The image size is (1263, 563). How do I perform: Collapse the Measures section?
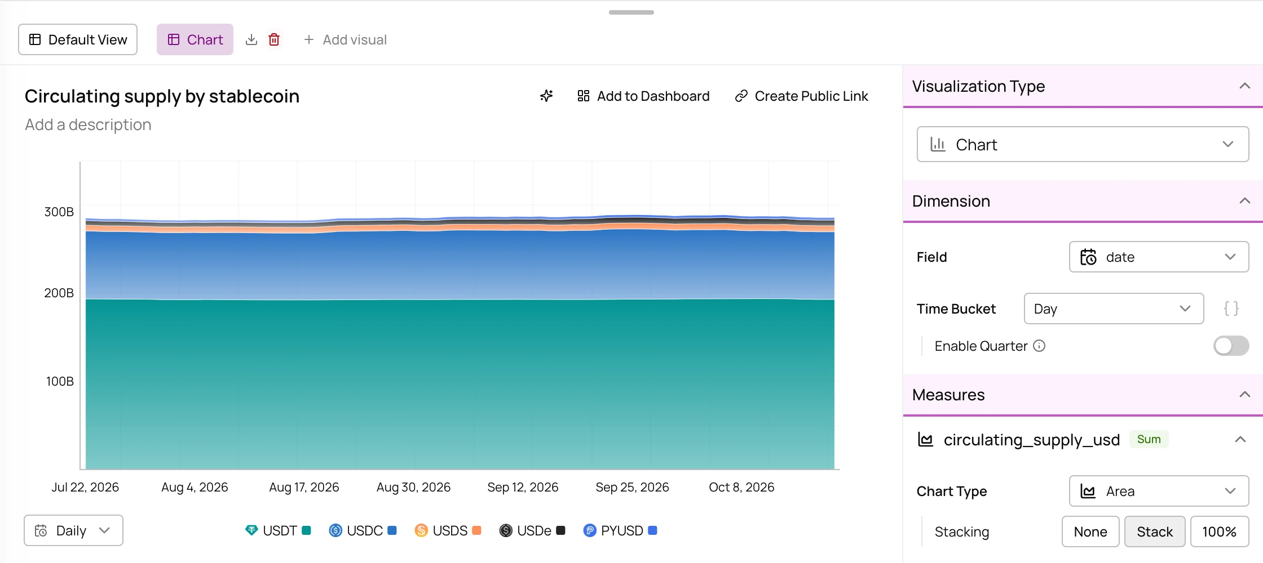1245,395
